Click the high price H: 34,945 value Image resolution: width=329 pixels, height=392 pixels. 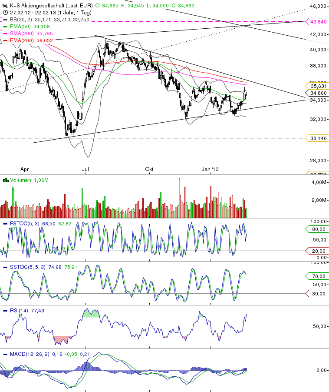[x=132, y=6]
